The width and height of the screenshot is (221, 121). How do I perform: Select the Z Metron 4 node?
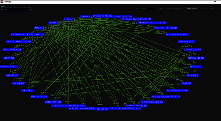click(x=85, y=17)
